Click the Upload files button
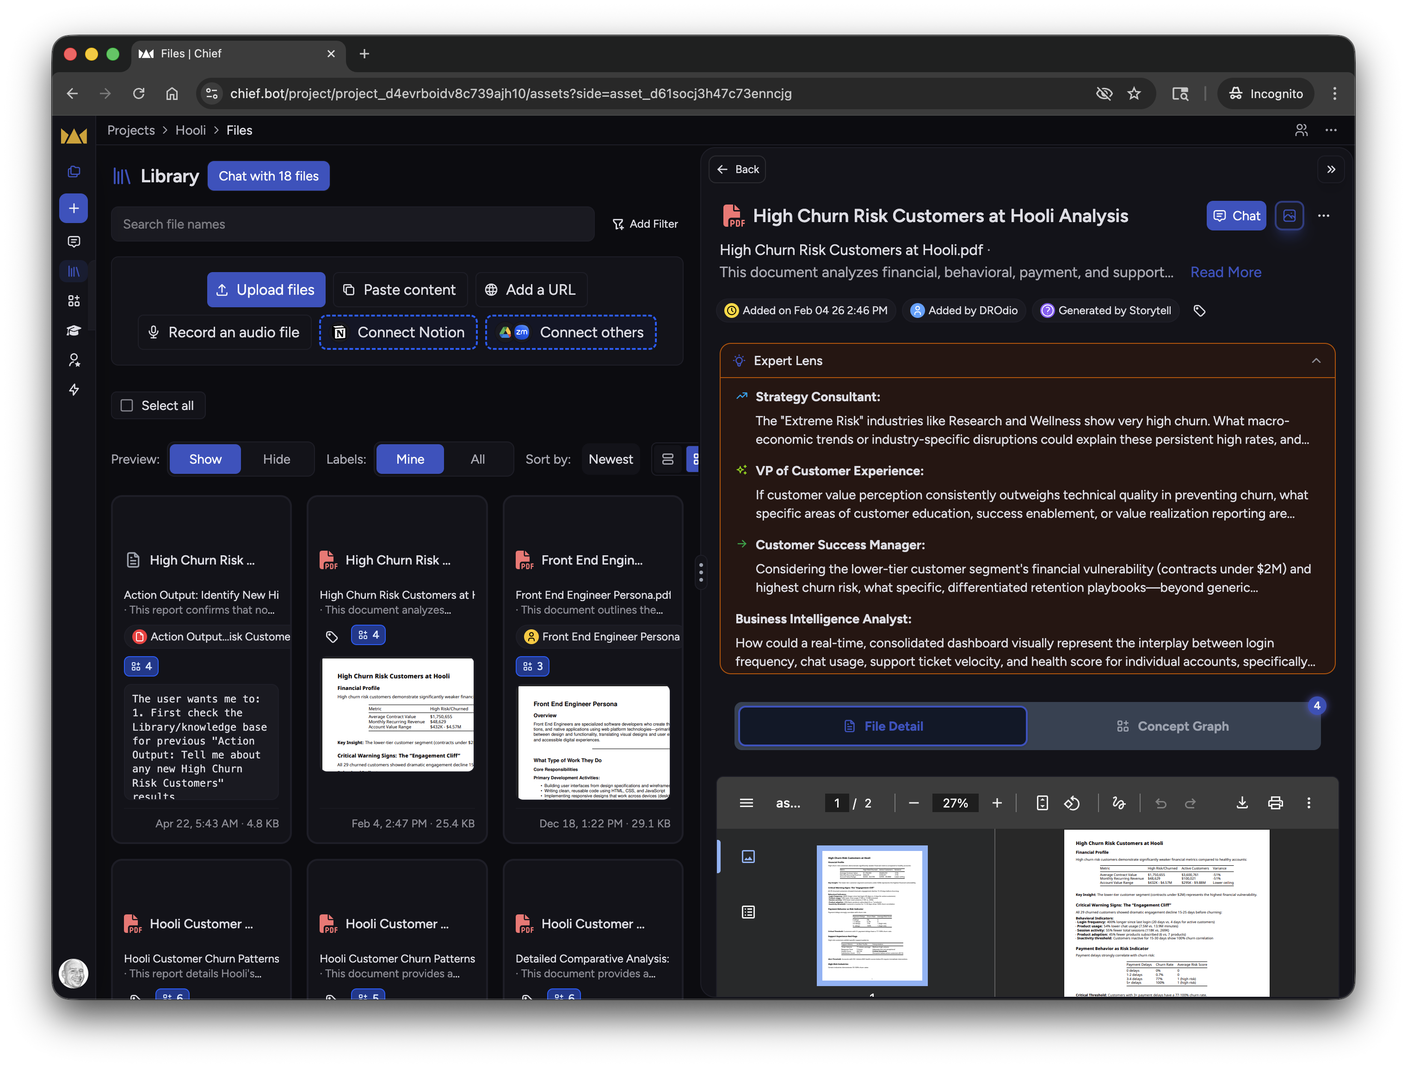1407x1068 pixels. (266, 290)
